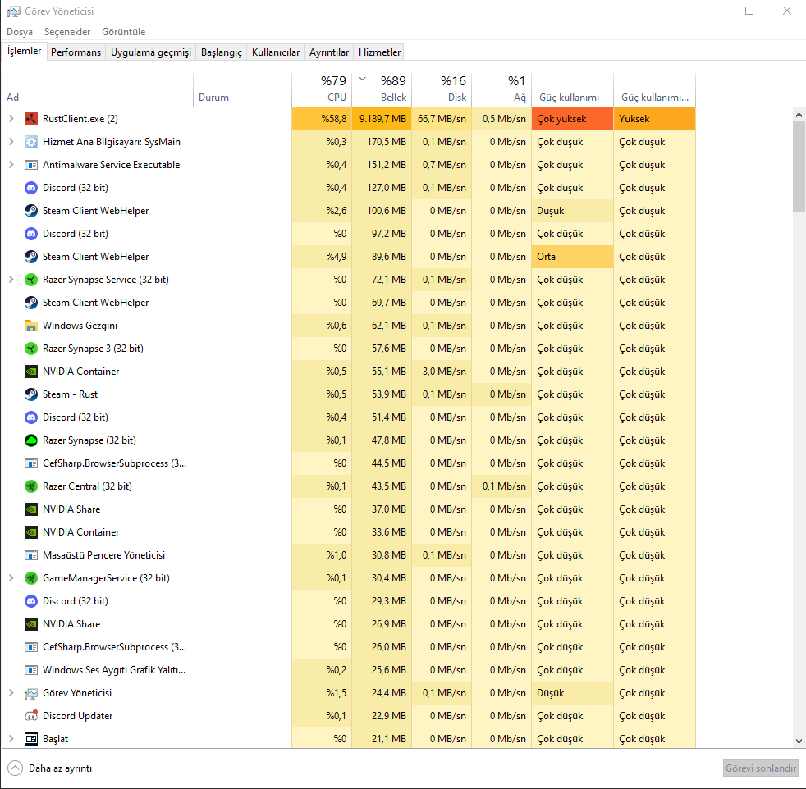Image resolution: width=806 pixels, height=789 pixels.
Task: Switch to the Uygulama geçmişi tab
Action: [151, 52]
